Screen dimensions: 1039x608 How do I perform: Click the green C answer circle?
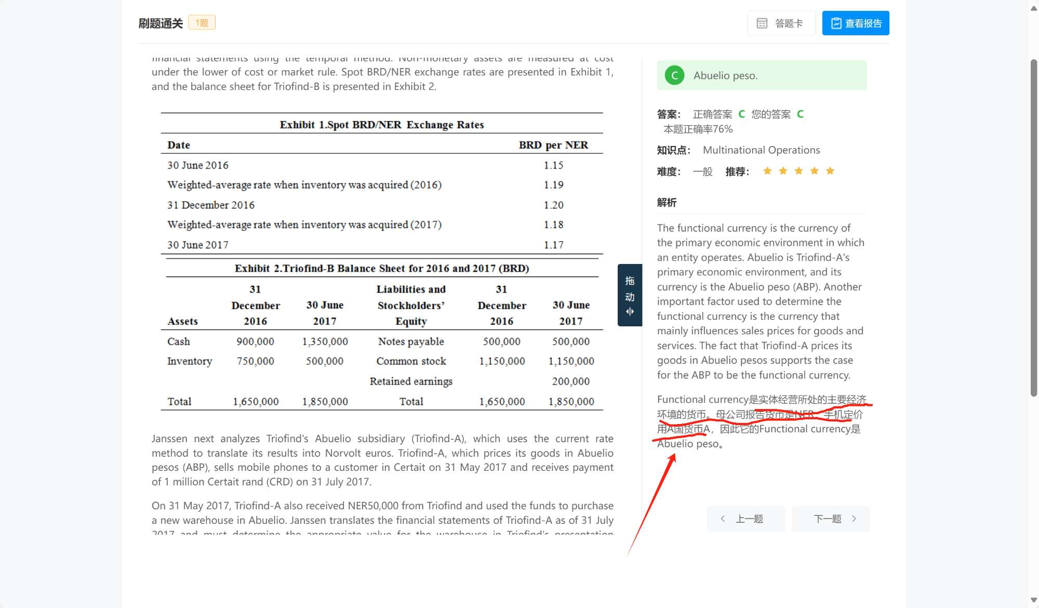(674, 75)
